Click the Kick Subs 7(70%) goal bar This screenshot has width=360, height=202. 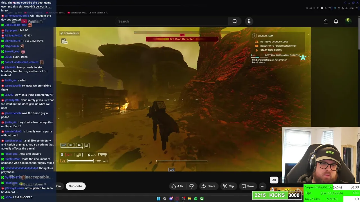[x=332, y=199]
